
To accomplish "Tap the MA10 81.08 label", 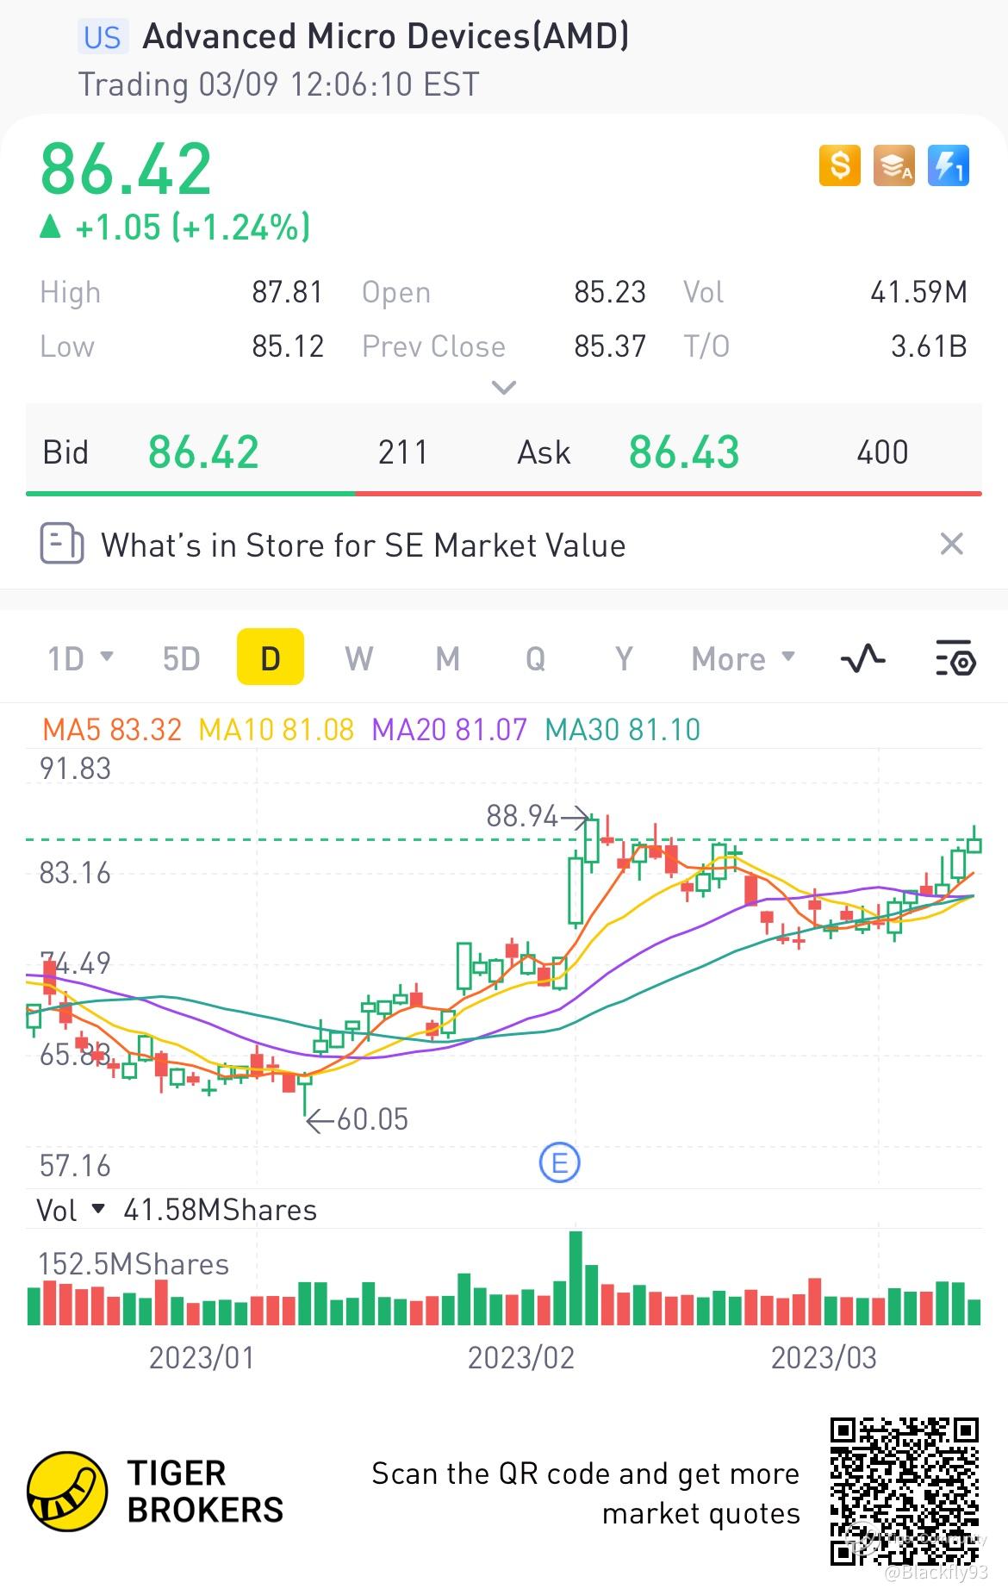I will pos(276,730).
